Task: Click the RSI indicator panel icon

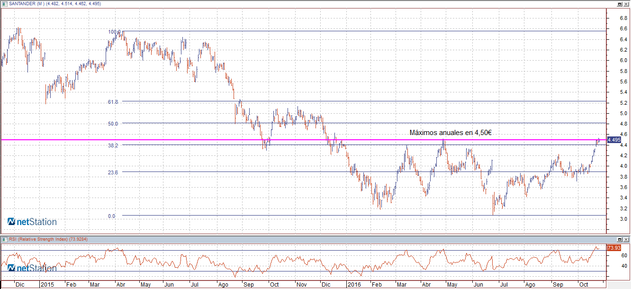Action: [4, 239]
